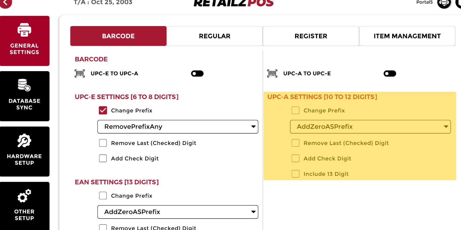Open Database Sync icon in sidebar
The image size is (461, 230).
[x=24, y=85]
